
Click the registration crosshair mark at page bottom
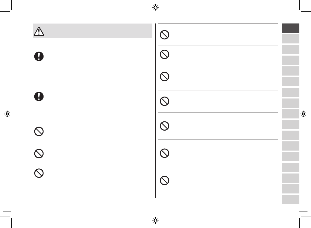155,220
